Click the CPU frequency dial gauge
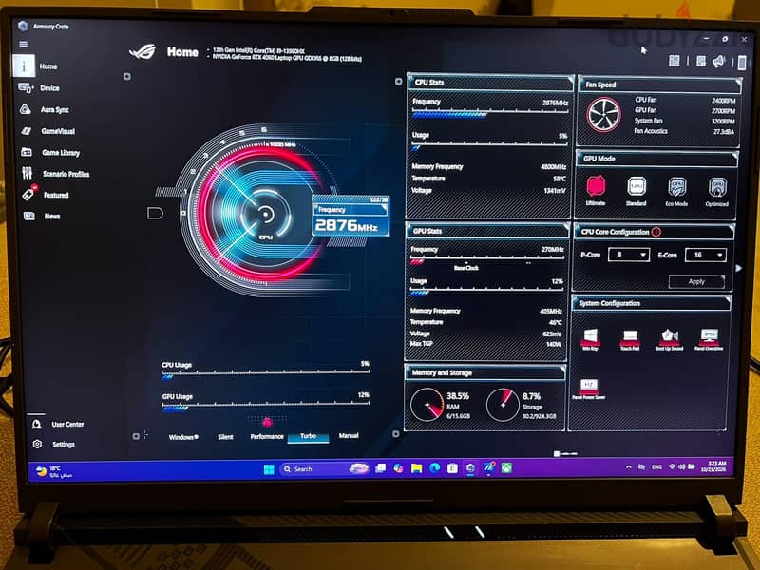This screenshot has height=570, width=760. 265,214
